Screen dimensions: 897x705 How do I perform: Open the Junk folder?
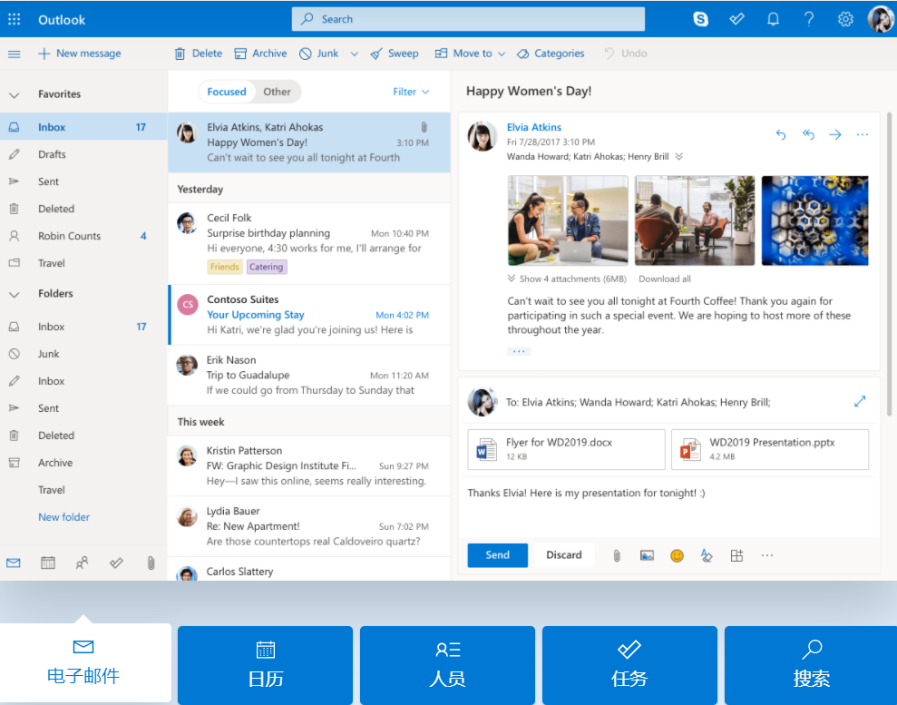pyautogui.click(x=83, y=354)
